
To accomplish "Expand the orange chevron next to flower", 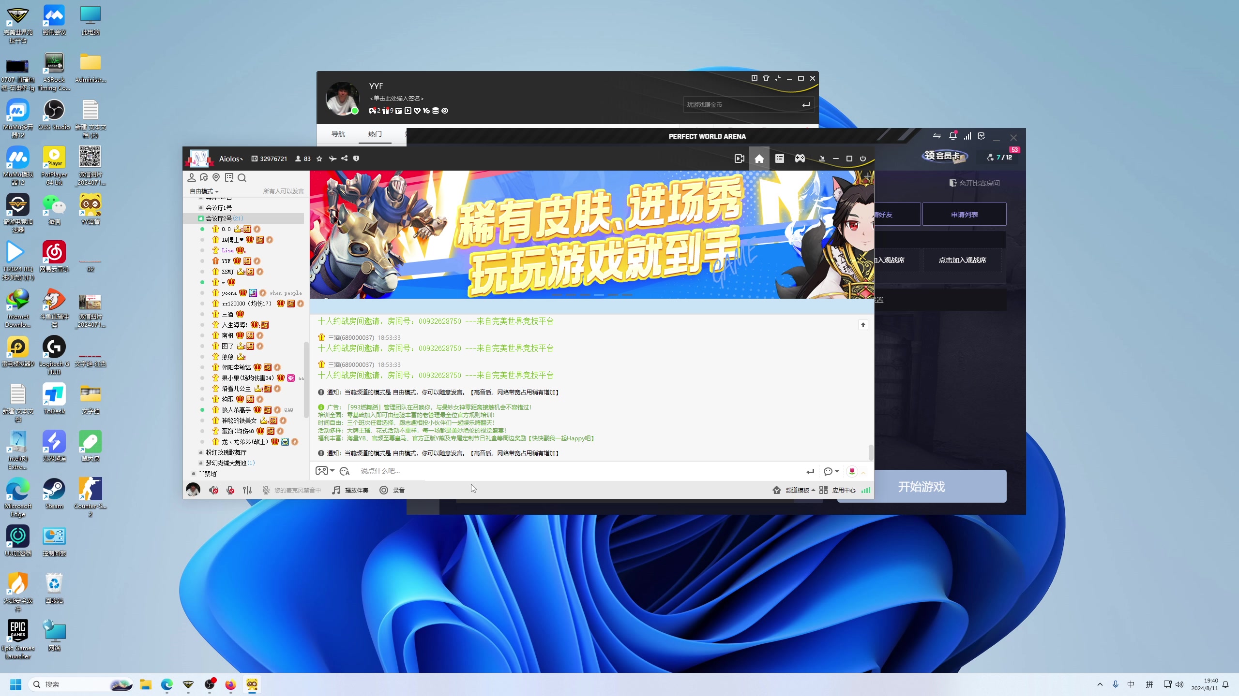I will click(863, 472).
